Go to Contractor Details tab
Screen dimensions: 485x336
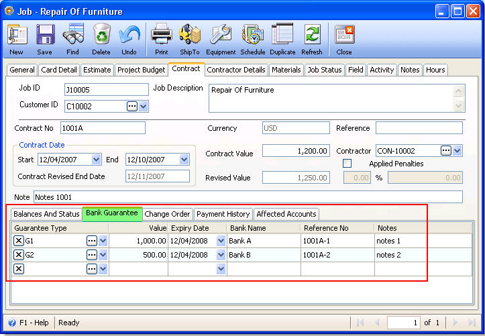tap(236, 70)
